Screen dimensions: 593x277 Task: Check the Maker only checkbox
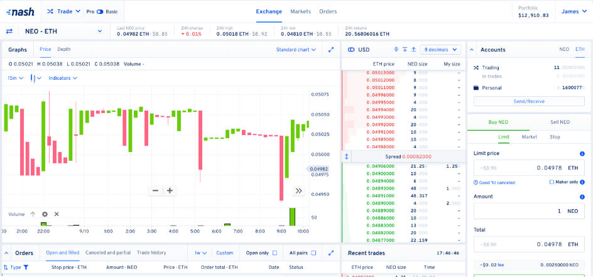[552, 182]
